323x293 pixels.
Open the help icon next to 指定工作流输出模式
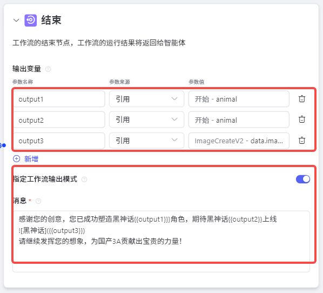coord(84,179)
